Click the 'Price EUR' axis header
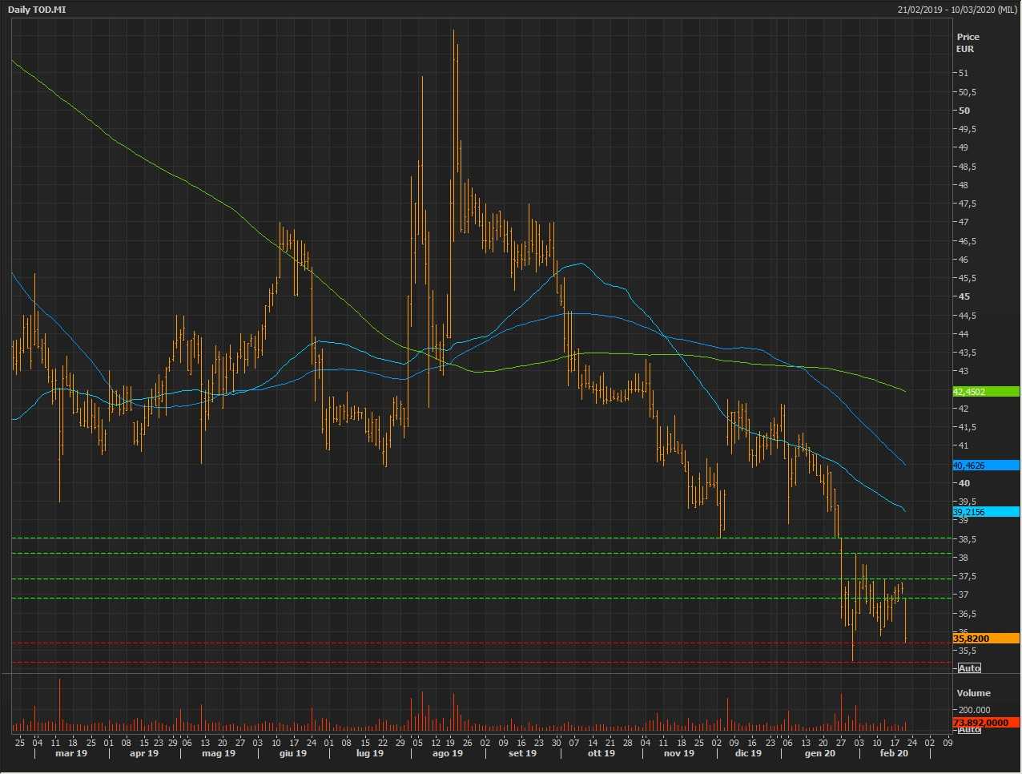This screenshot has width=1022, height=774. [x=968, y=42]
